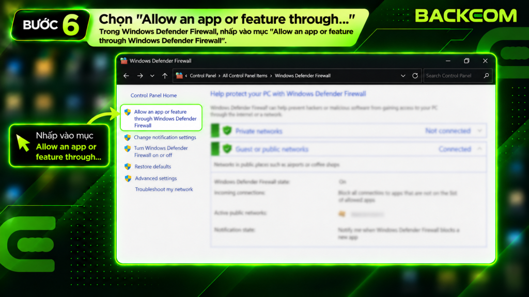Open Allow an app or feature link

point(165,119)
